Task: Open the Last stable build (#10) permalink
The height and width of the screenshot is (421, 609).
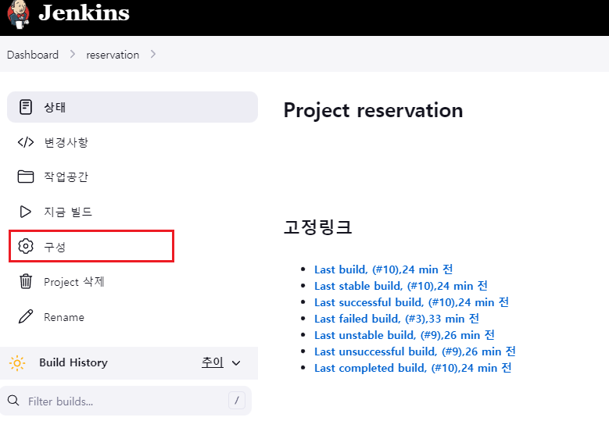Action: (401, 286)
